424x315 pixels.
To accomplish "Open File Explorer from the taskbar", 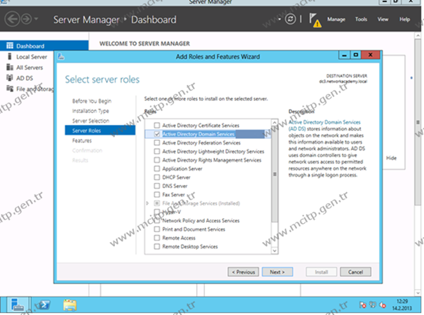I will pos(70,305).
